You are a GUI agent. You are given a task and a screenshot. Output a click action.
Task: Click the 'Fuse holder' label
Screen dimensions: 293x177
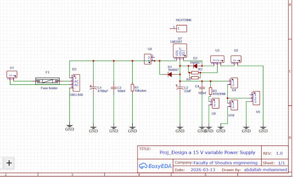point(49,88)
